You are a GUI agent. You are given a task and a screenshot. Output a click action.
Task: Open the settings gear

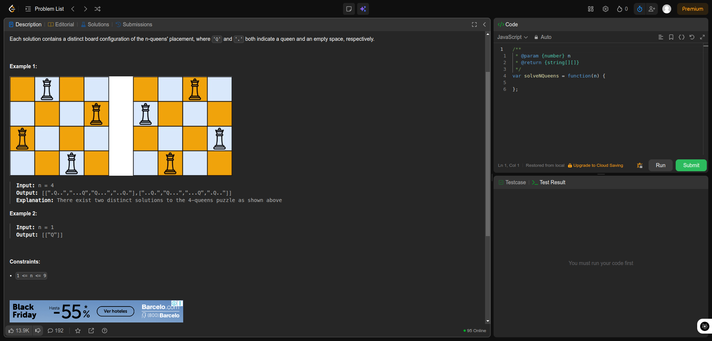tap(606, 9)
